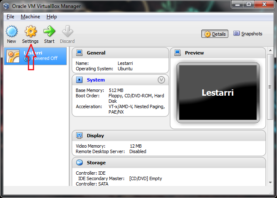The width and height of the screenshot is (277, 198).
Task: Open the Storage section heading
Action: [x=96, y=163]
